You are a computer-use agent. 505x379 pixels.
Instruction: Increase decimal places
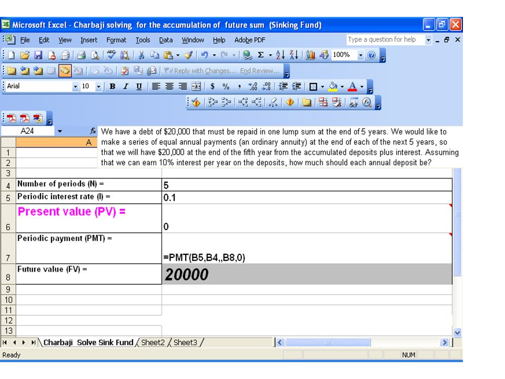(253, 86)
